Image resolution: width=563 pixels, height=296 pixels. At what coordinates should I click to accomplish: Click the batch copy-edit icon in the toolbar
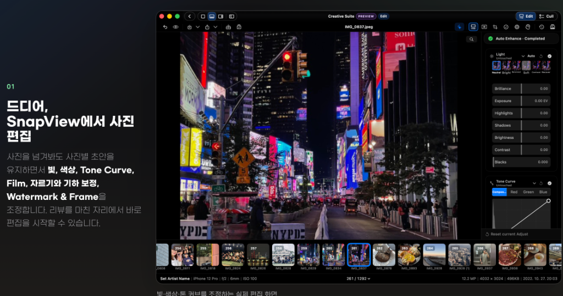239,27
